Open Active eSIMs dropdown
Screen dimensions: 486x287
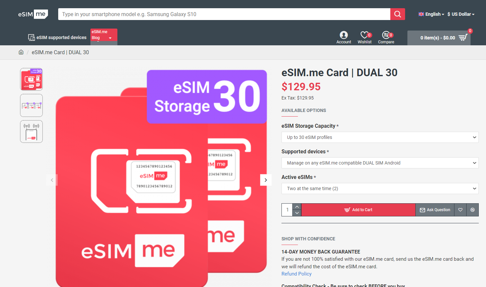click(380, 188)
